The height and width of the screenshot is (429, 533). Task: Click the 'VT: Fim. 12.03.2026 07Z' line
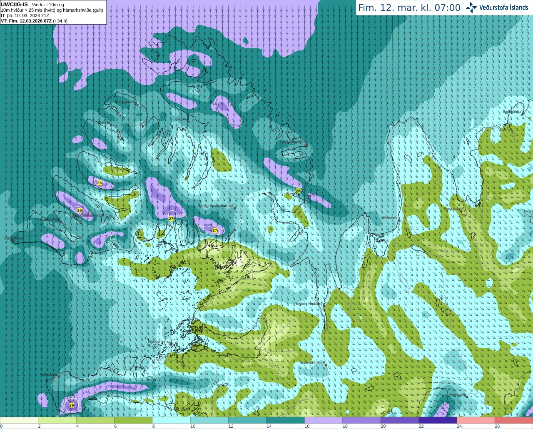(34, 21)
